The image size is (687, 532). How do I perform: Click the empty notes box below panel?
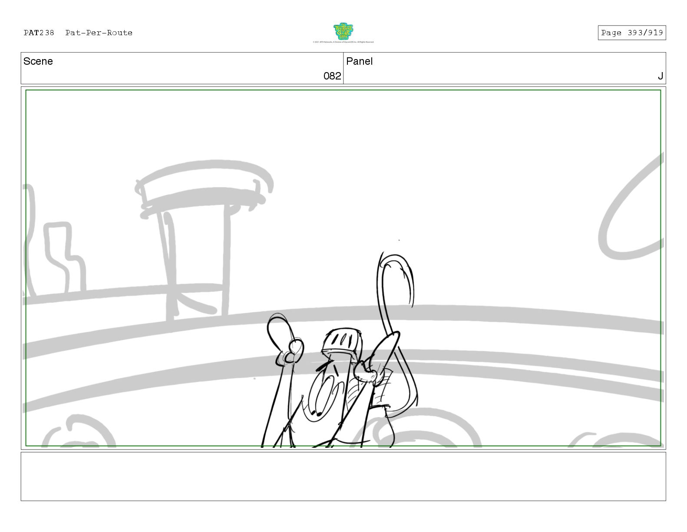(343, 476)
